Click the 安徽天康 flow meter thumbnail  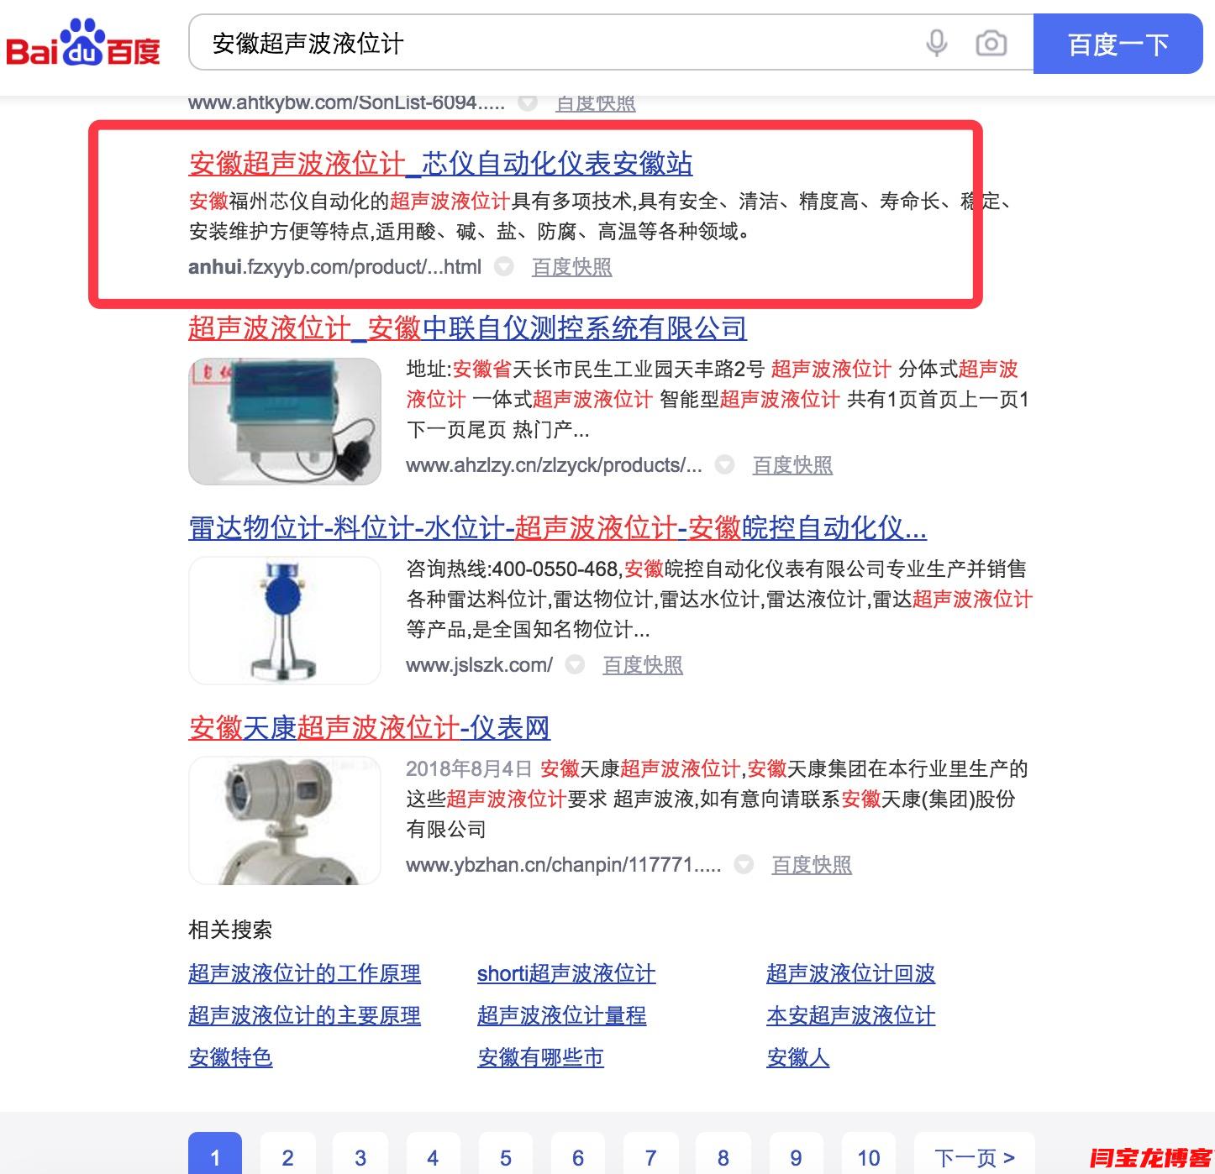285,820
